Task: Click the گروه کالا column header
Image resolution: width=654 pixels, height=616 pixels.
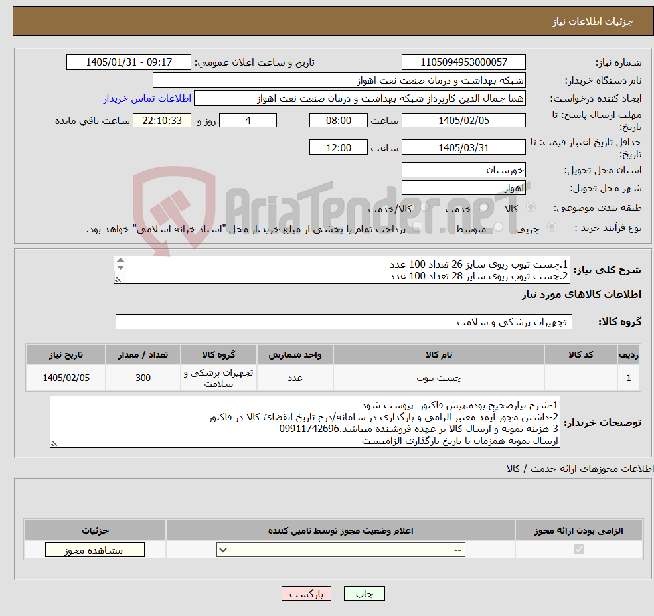Action: [218, 354]
